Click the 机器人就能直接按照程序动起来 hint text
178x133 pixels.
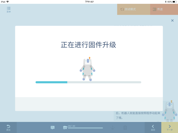point(141,113)
